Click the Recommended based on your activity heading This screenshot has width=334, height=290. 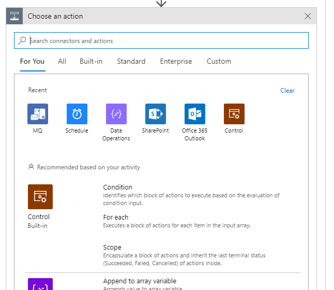pyautogui.click(x=88, y=167)
